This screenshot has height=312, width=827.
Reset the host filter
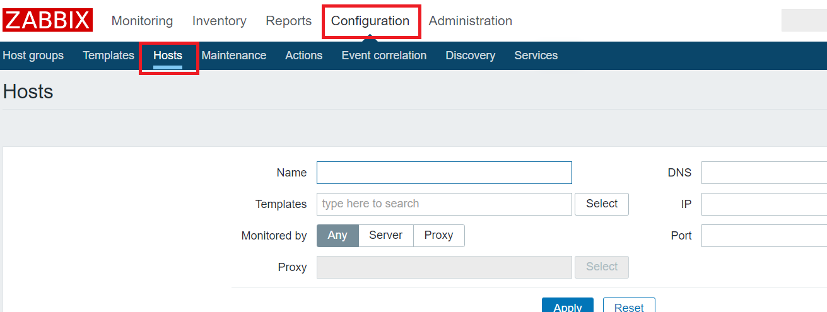pyautogui.click(x=629, y=306)
